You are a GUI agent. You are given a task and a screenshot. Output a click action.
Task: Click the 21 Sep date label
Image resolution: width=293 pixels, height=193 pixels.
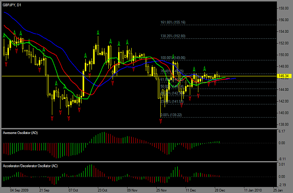pos(44,190)
